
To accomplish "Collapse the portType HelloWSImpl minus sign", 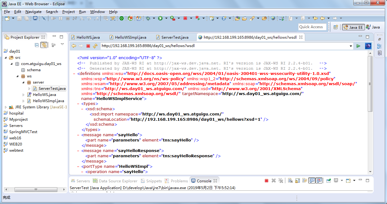I will tap(78, 167).
